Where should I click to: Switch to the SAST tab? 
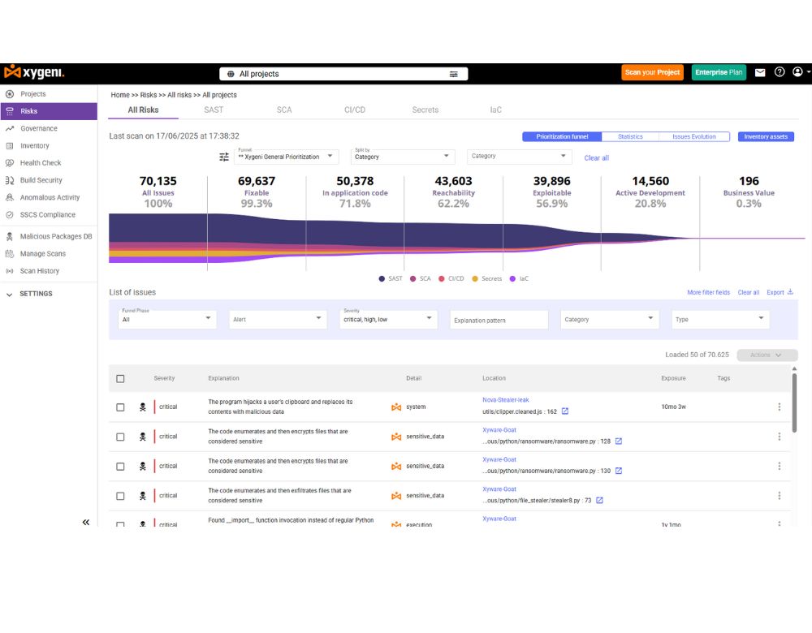click(214, 110)
